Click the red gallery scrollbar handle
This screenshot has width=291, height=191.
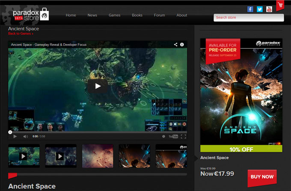point(12,176)
